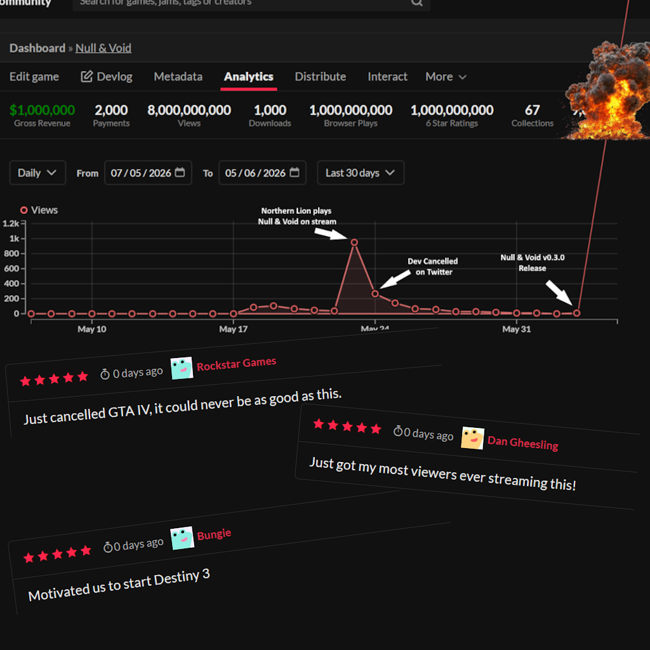Open the Daily interval dropdown
Viewport: 650px width, 650px height.
tap(37, 173)
